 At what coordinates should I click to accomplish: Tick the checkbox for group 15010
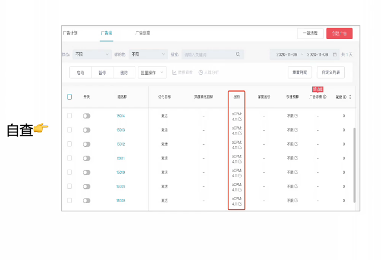coord(70,172)
